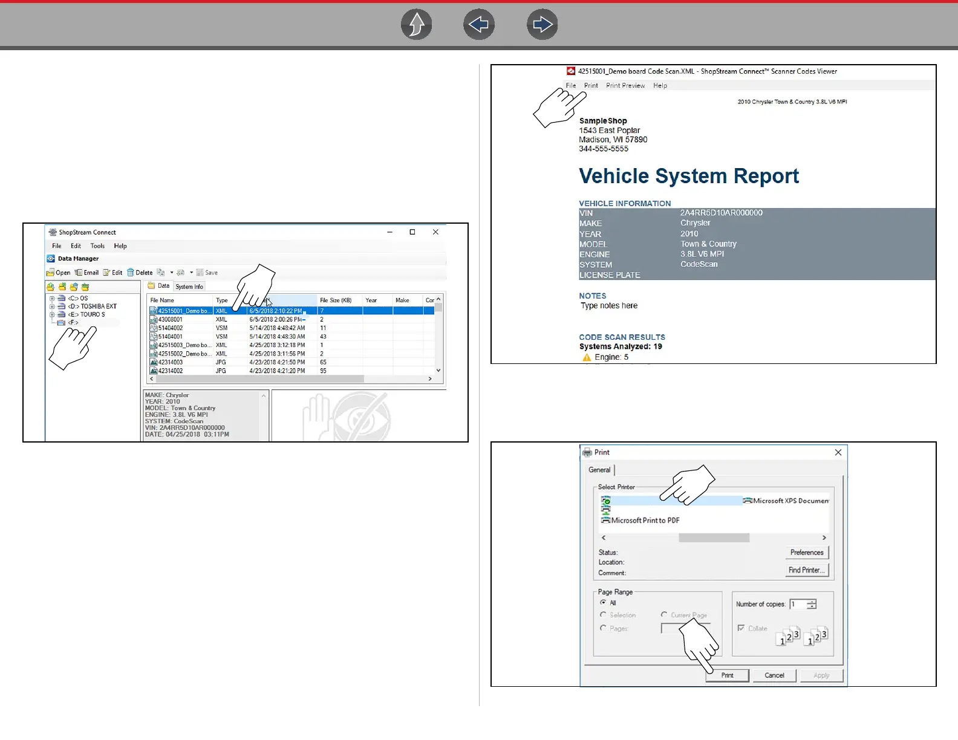The image size is (958, 740).
Task: Click the image icon of the 42314002 row
Action: 154,371
